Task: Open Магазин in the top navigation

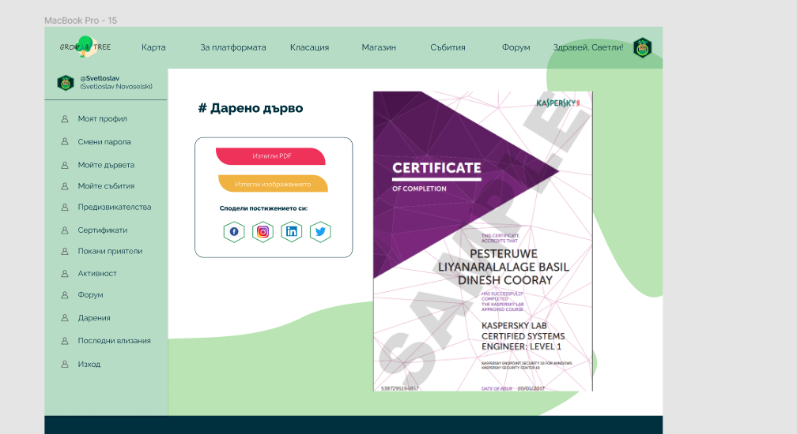Action: (x=379, y=47)
